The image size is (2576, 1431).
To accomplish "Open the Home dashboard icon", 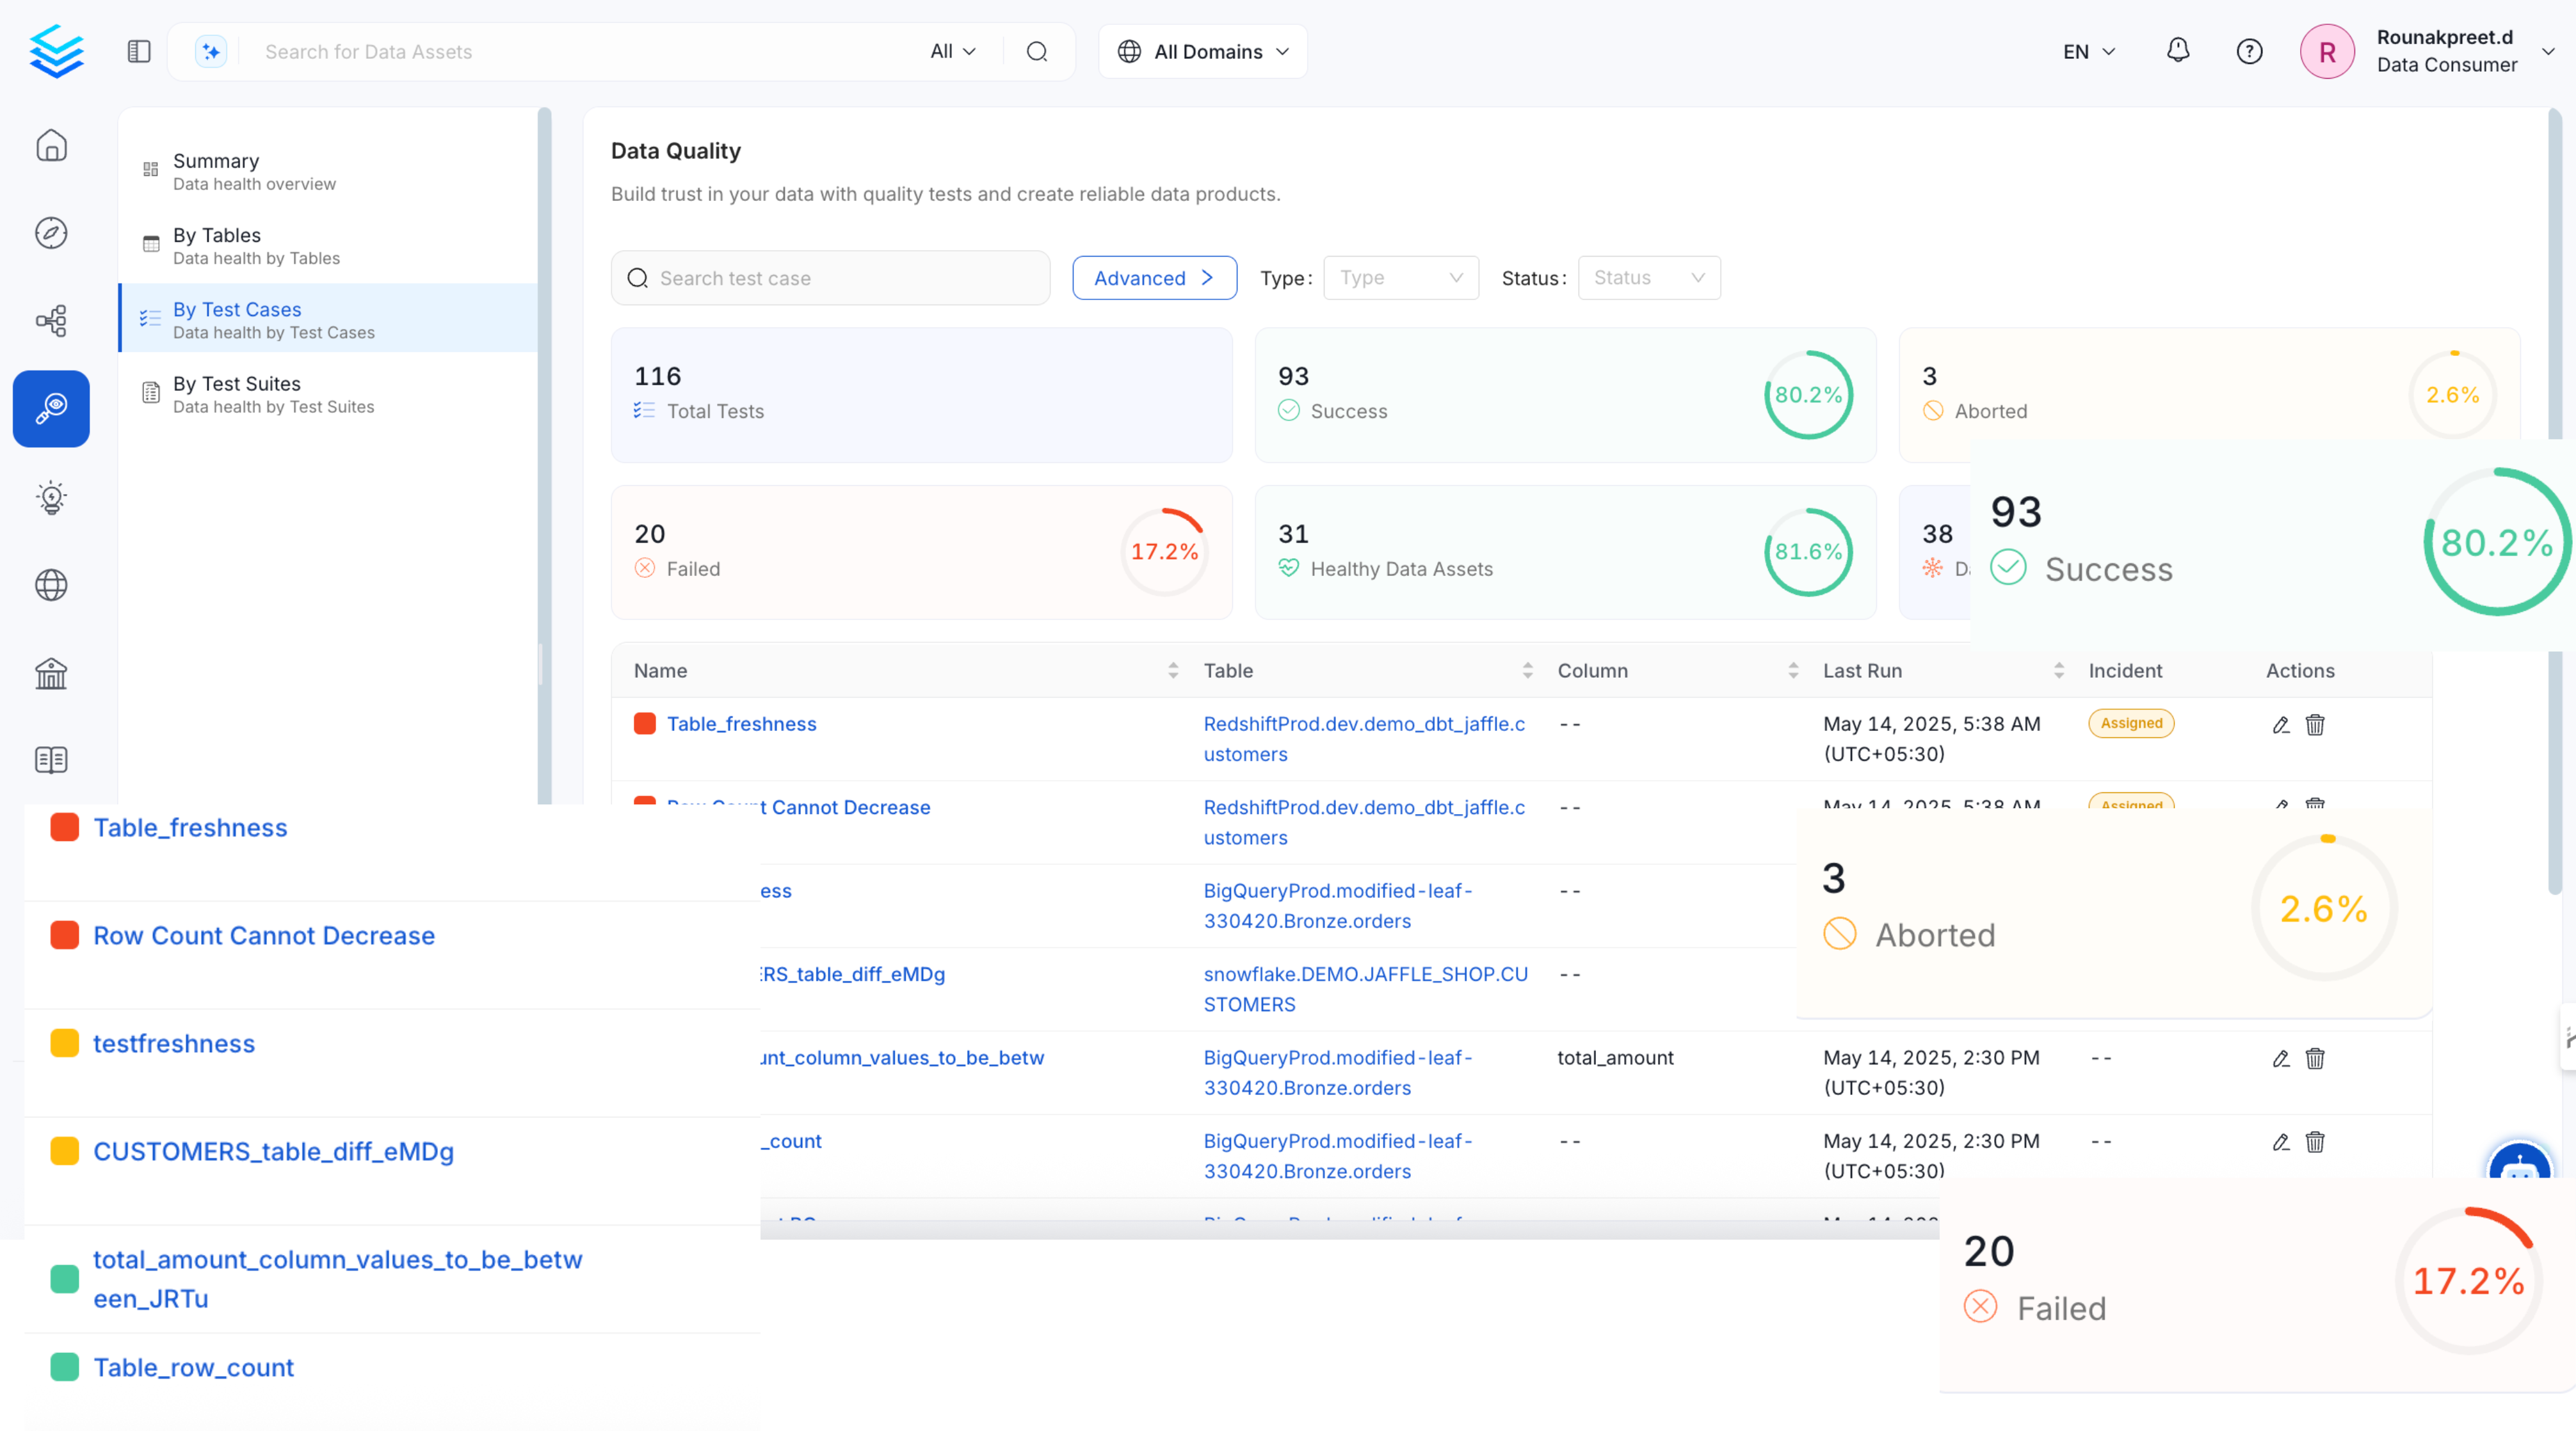I will [x=51, y=145].
